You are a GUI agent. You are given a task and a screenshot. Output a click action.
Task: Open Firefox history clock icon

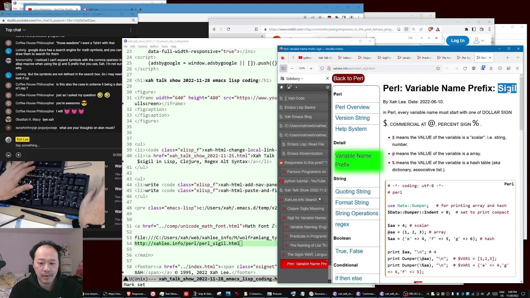coord(500,68)
